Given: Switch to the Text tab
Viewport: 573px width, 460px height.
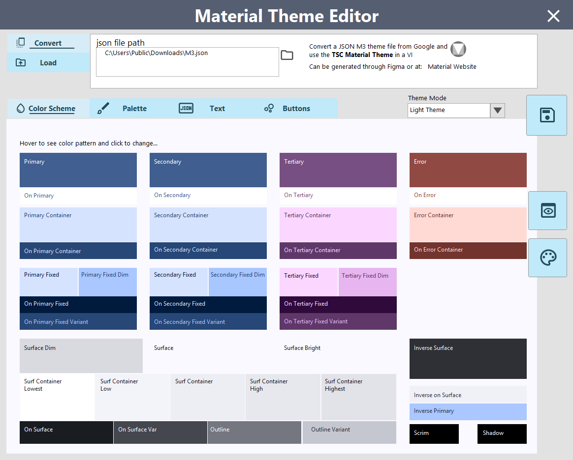Looking at the screenshot, I should point(217,109).
